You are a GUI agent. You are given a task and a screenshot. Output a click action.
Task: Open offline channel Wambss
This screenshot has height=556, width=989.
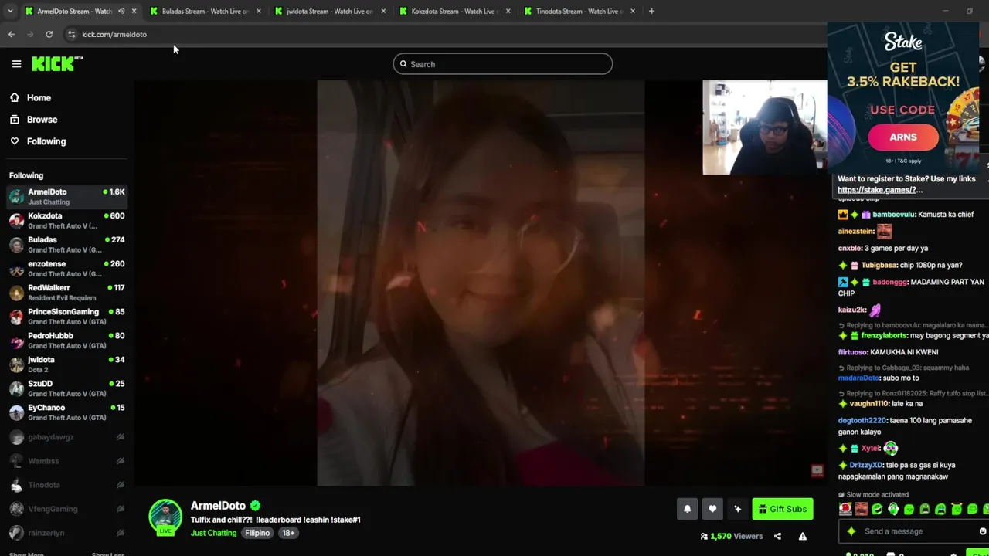point(66,461)
